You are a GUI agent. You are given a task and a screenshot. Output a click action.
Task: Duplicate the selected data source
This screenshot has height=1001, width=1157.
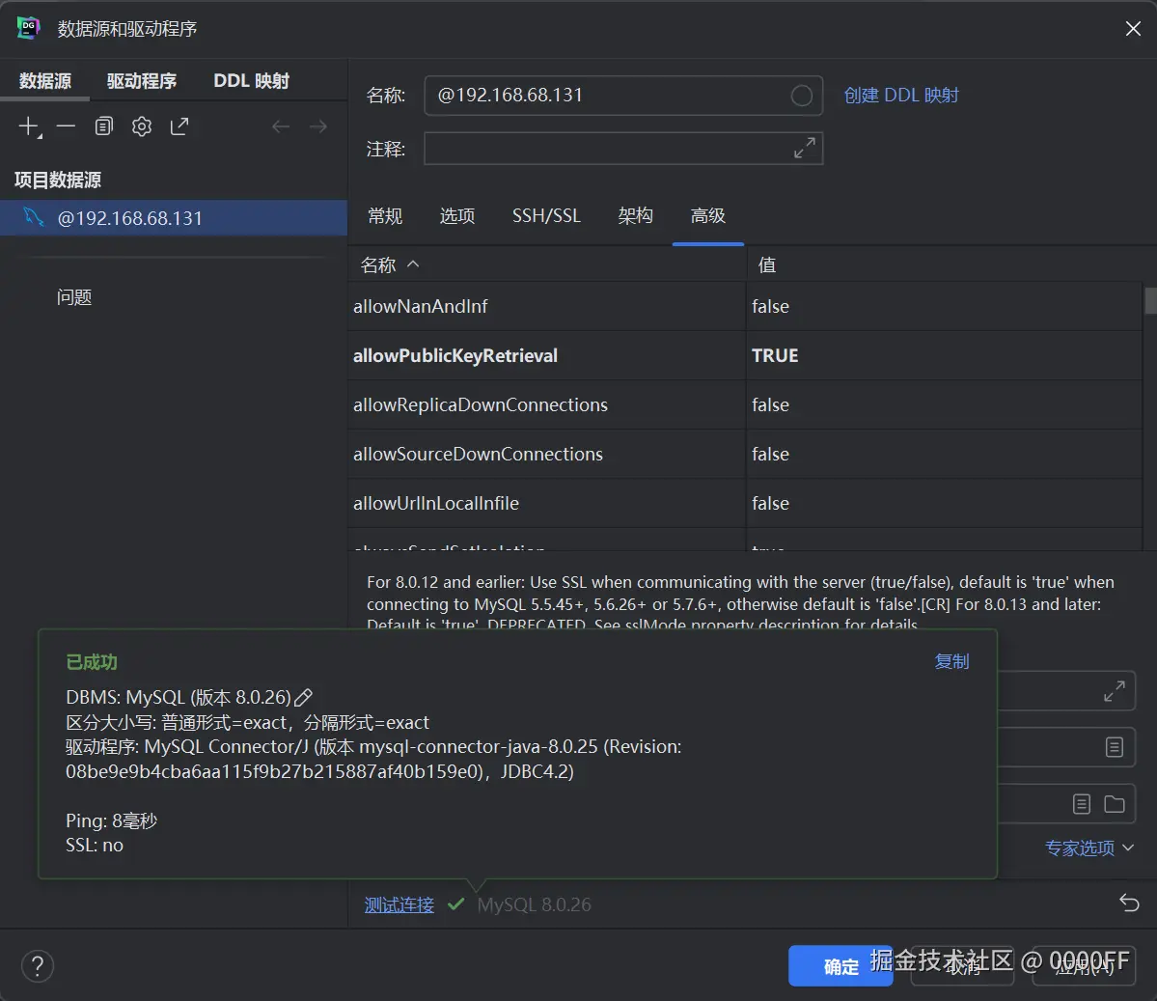pos(104,126)
